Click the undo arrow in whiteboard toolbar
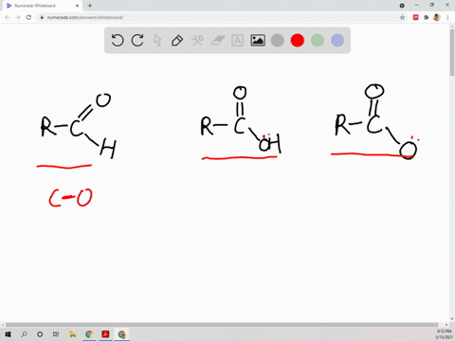This screenshot has width=455, height=341. (118, 41)
